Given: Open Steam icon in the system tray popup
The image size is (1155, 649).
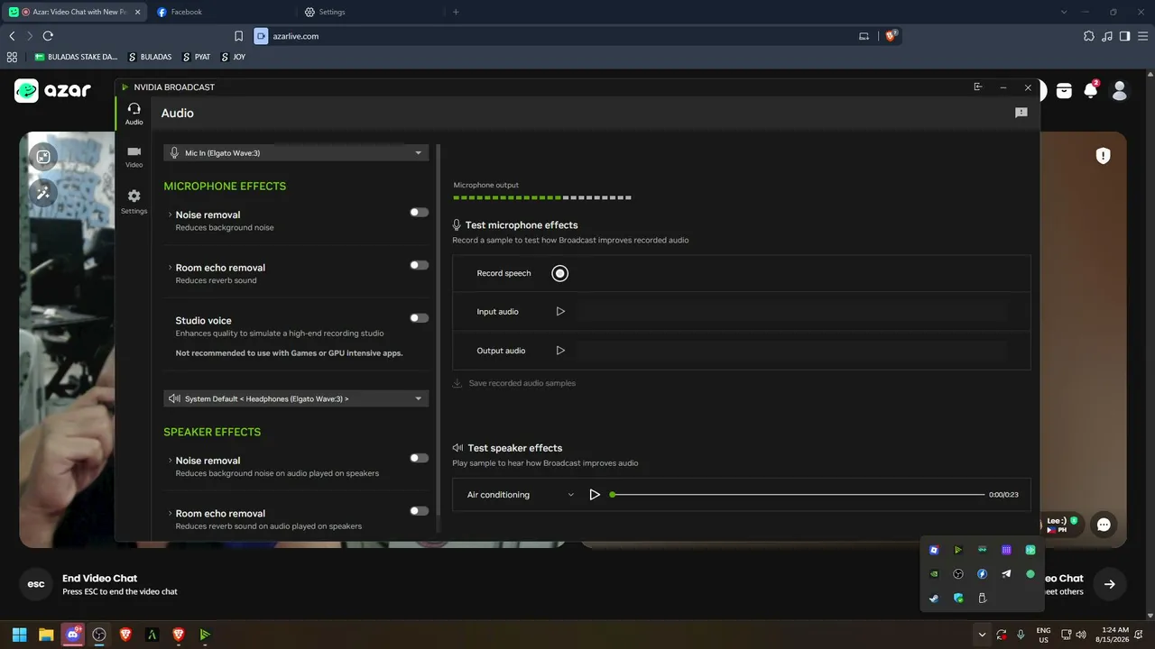Looking at the screenshot, I should point(934,599).
